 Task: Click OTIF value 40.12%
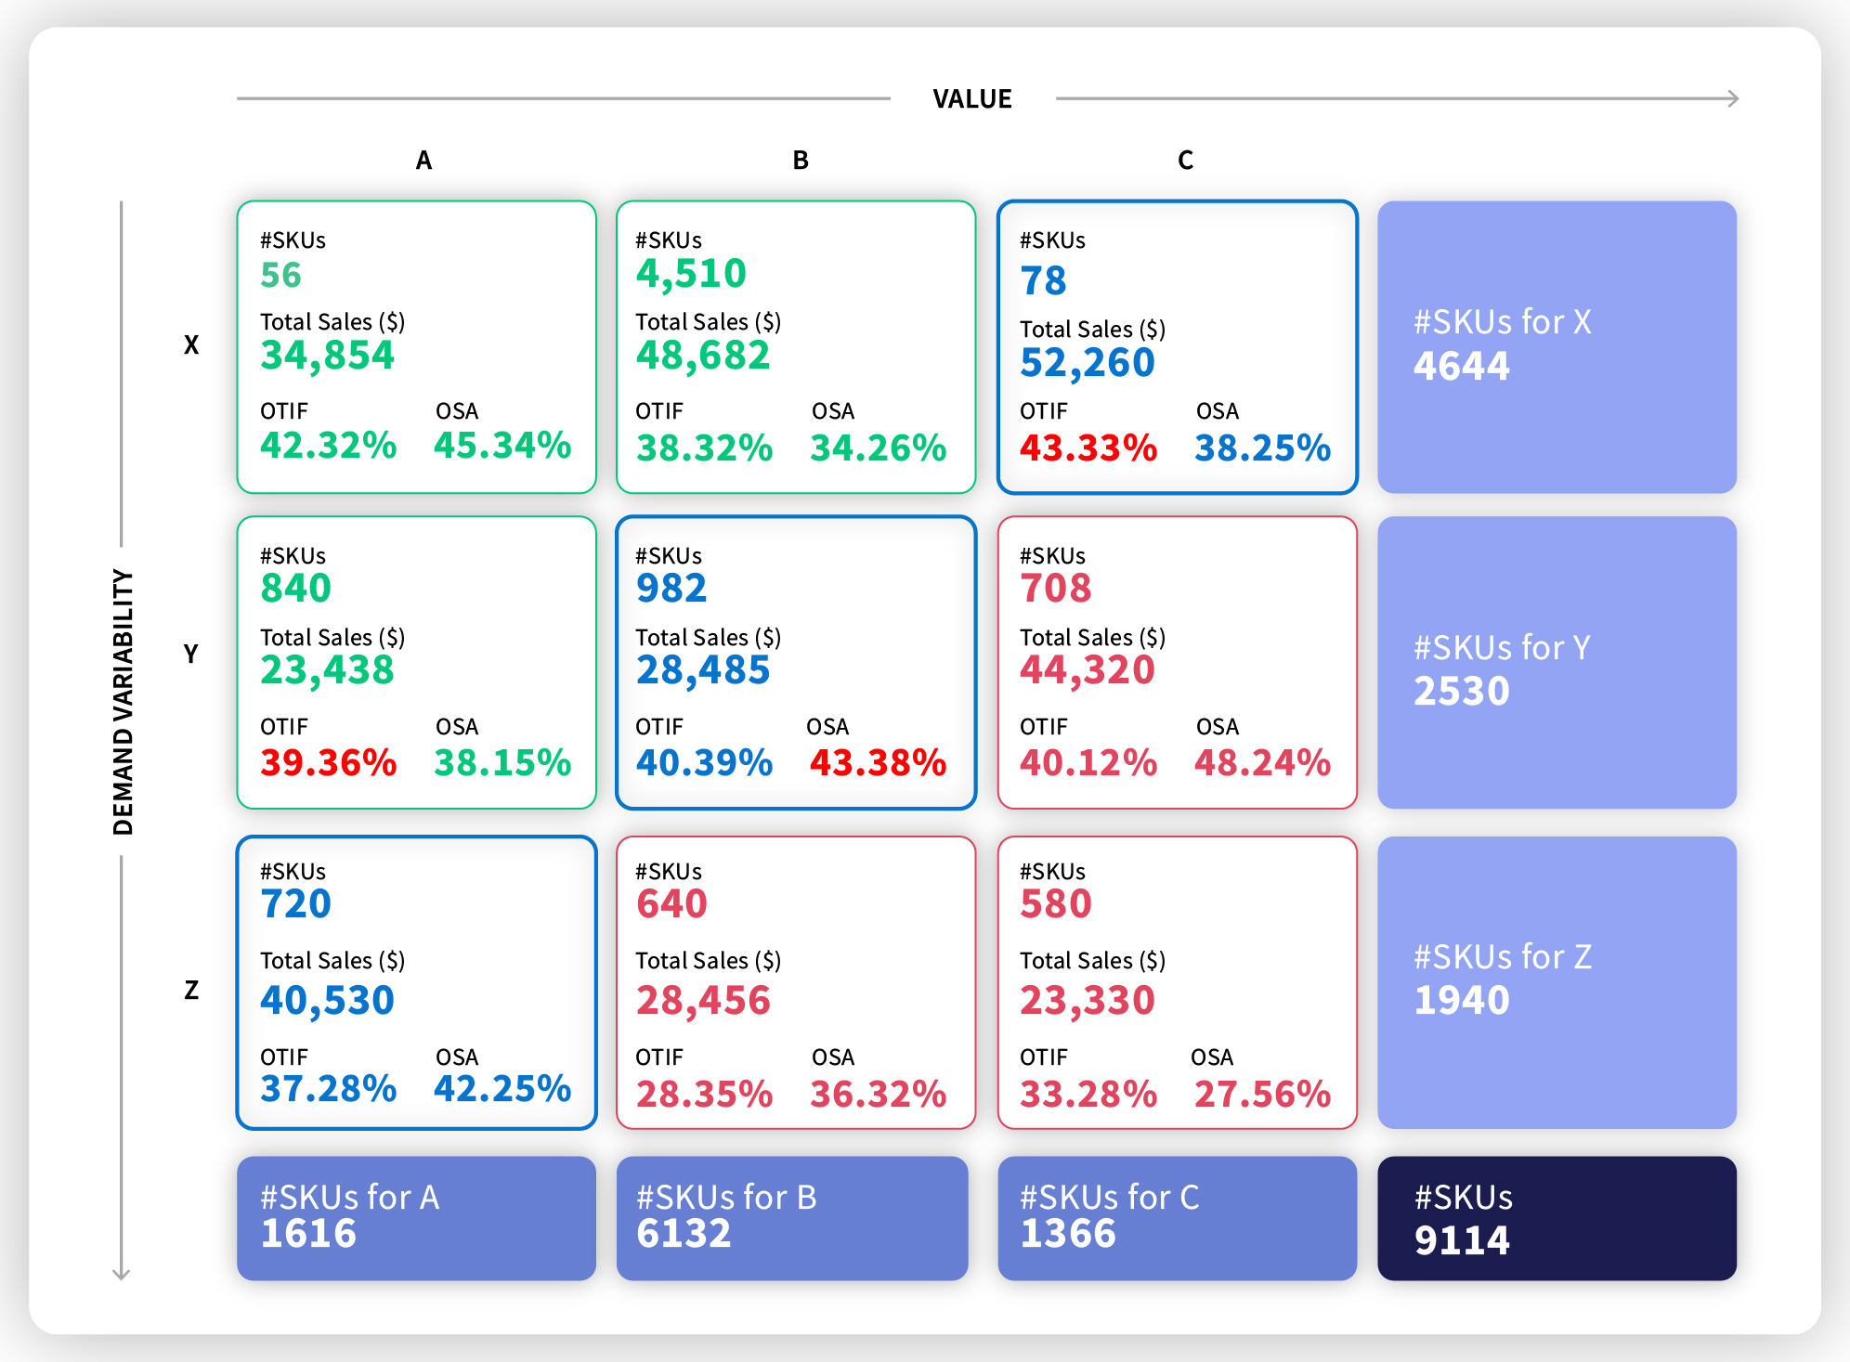click(1088, 763)
